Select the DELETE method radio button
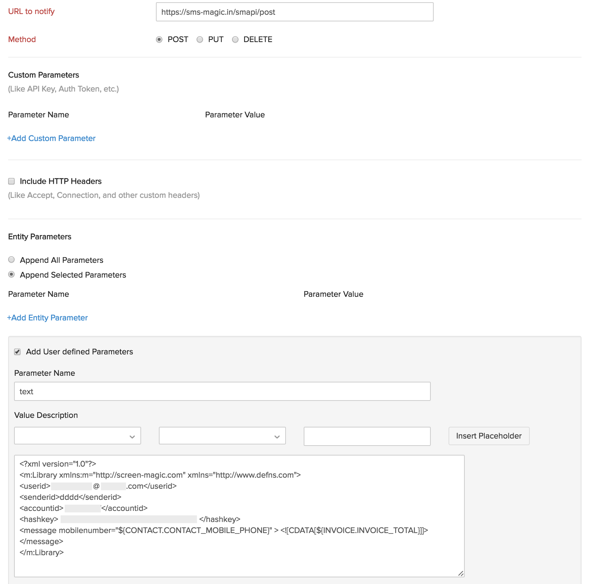 pos(235,39)
